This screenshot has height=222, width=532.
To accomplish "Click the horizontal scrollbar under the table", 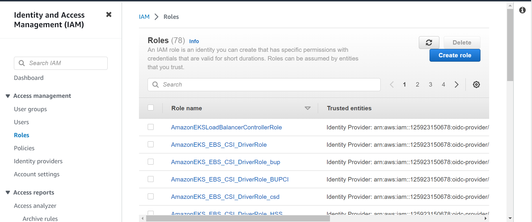I will coord(238,218).
